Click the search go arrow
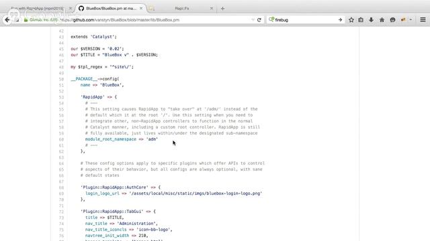430x241 pixels. pos(340,20)
